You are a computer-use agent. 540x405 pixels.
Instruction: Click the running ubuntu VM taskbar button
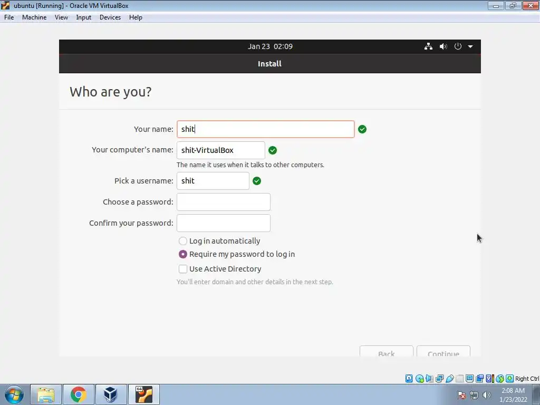tap(143, 394)
